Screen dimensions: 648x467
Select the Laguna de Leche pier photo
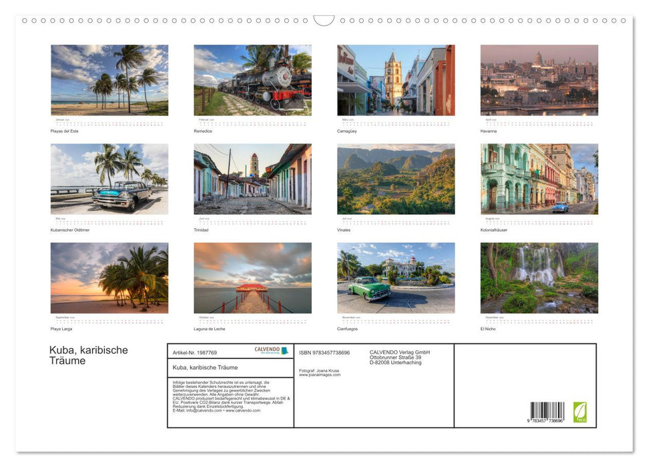[x=252, y=278]
